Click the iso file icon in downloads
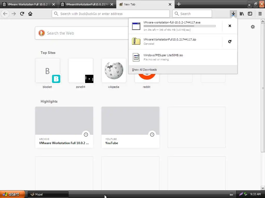Viewport: 265px width, 198px height. click(136, 57)
